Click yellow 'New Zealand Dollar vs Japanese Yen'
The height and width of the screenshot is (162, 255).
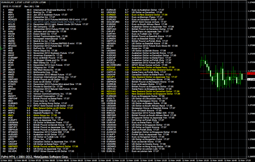(x=151, y=77)
